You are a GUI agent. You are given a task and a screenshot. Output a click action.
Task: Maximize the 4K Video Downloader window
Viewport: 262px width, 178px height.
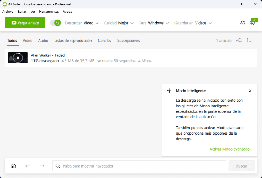click(x=243, y=4)
